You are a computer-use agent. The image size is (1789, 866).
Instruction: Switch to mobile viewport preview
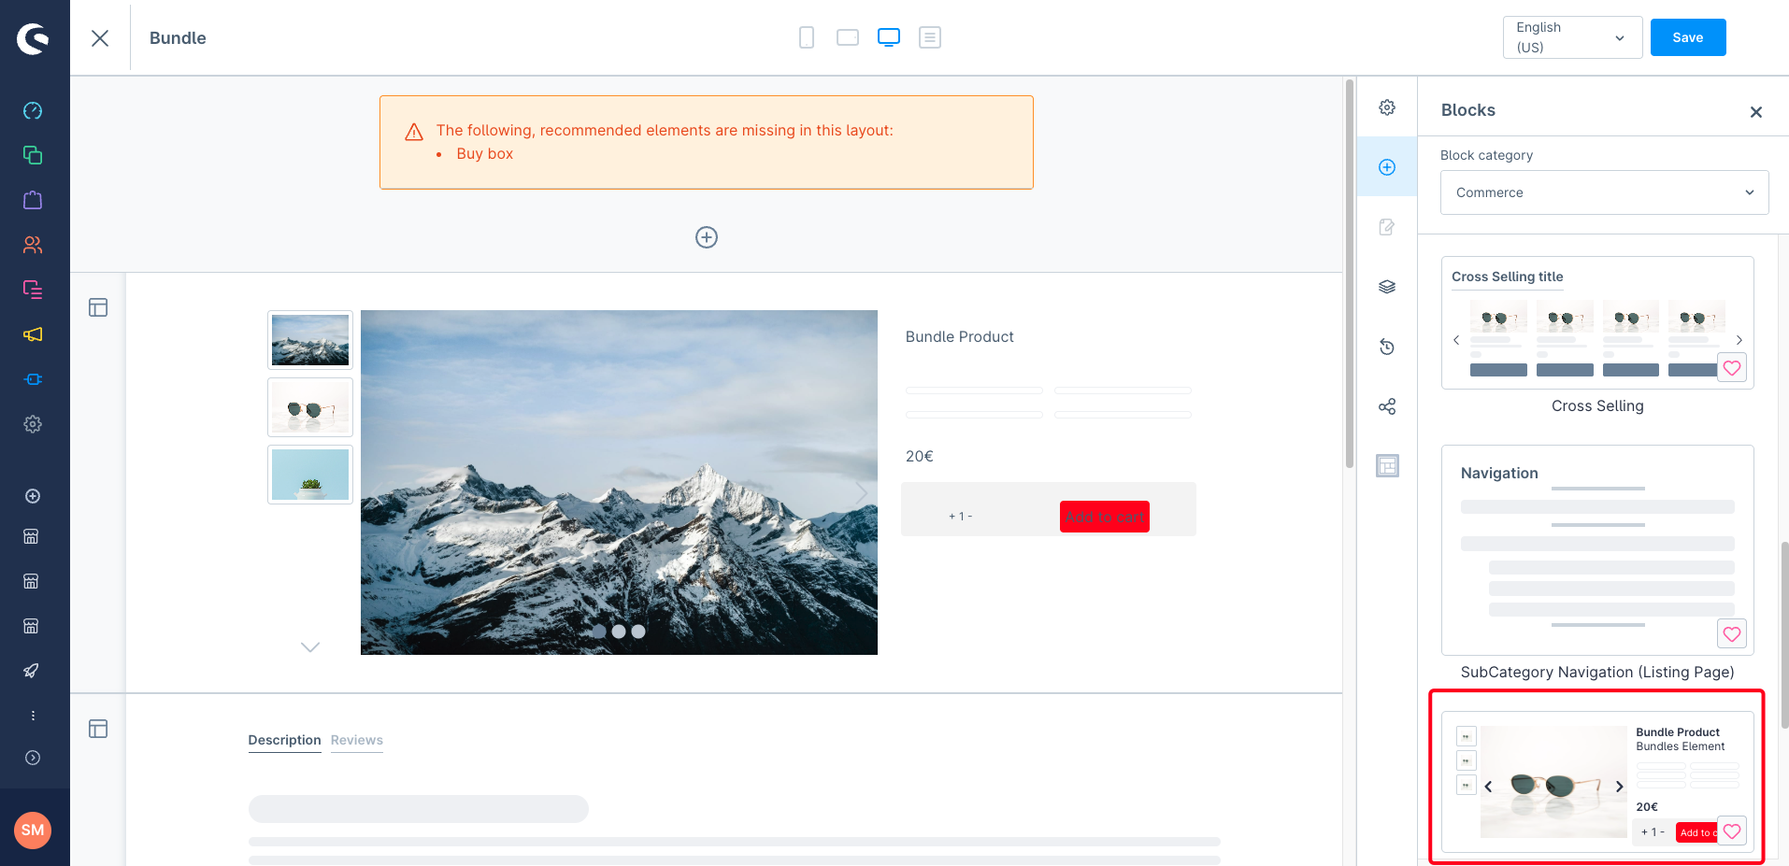tap(807, 37)
